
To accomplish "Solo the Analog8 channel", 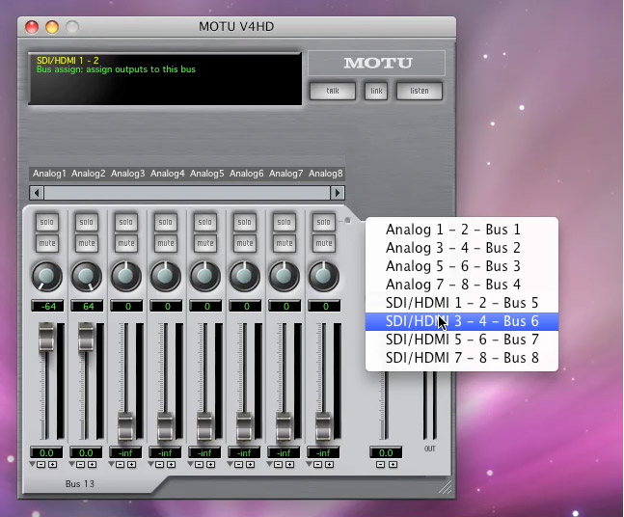I will click(x=323, y=222).
